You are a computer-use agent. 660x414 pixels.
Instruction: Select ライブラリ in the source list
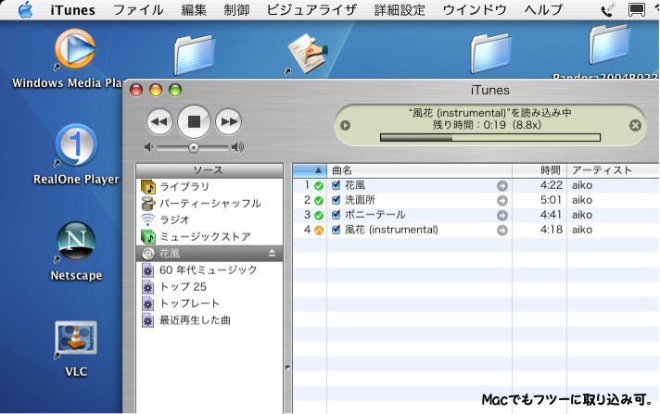(209, 186)
